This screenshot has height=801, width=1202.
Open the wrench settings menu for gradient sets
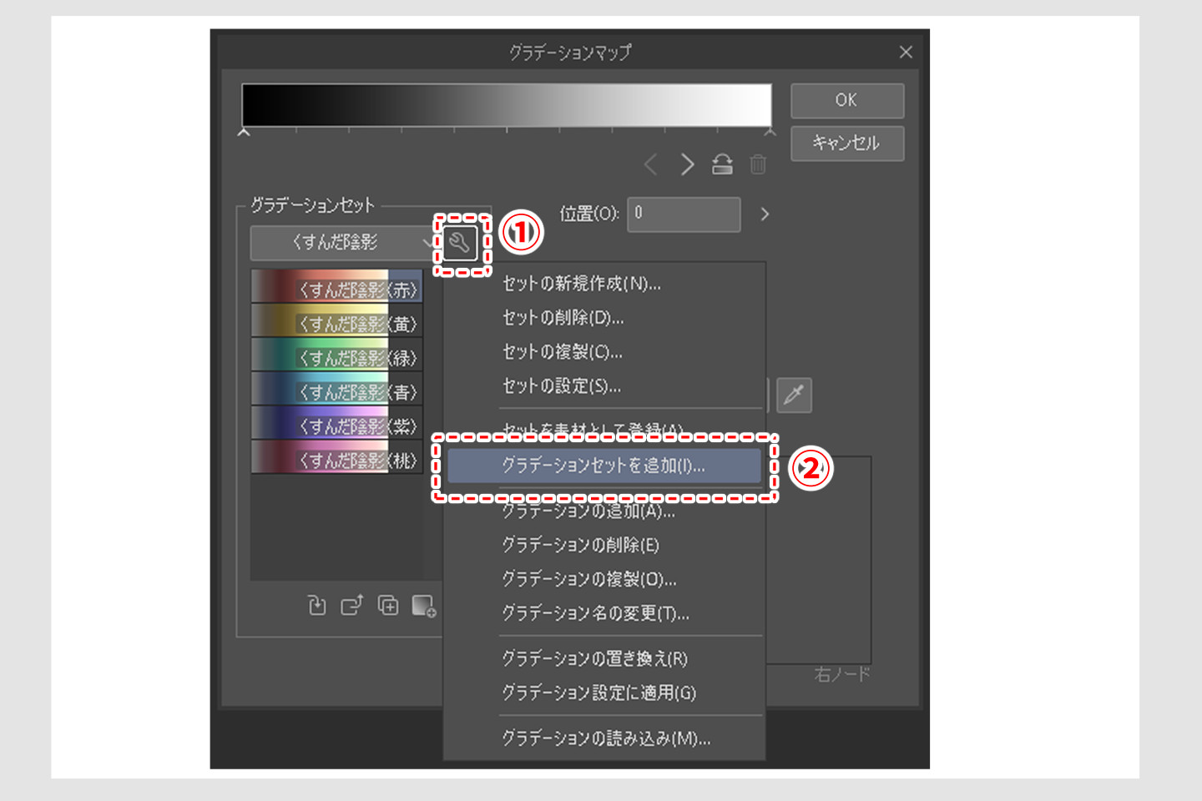pyautogui.click(x=459, y=243)
